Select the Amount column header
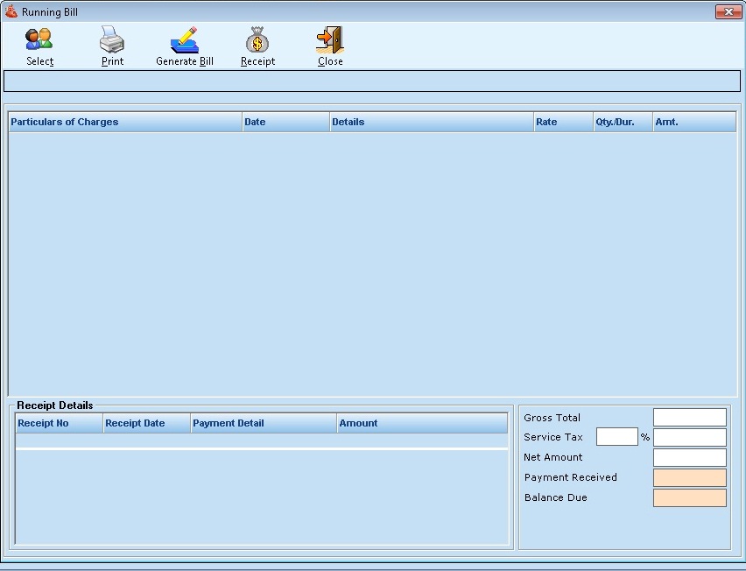746x571 pixels. (421, 423)
